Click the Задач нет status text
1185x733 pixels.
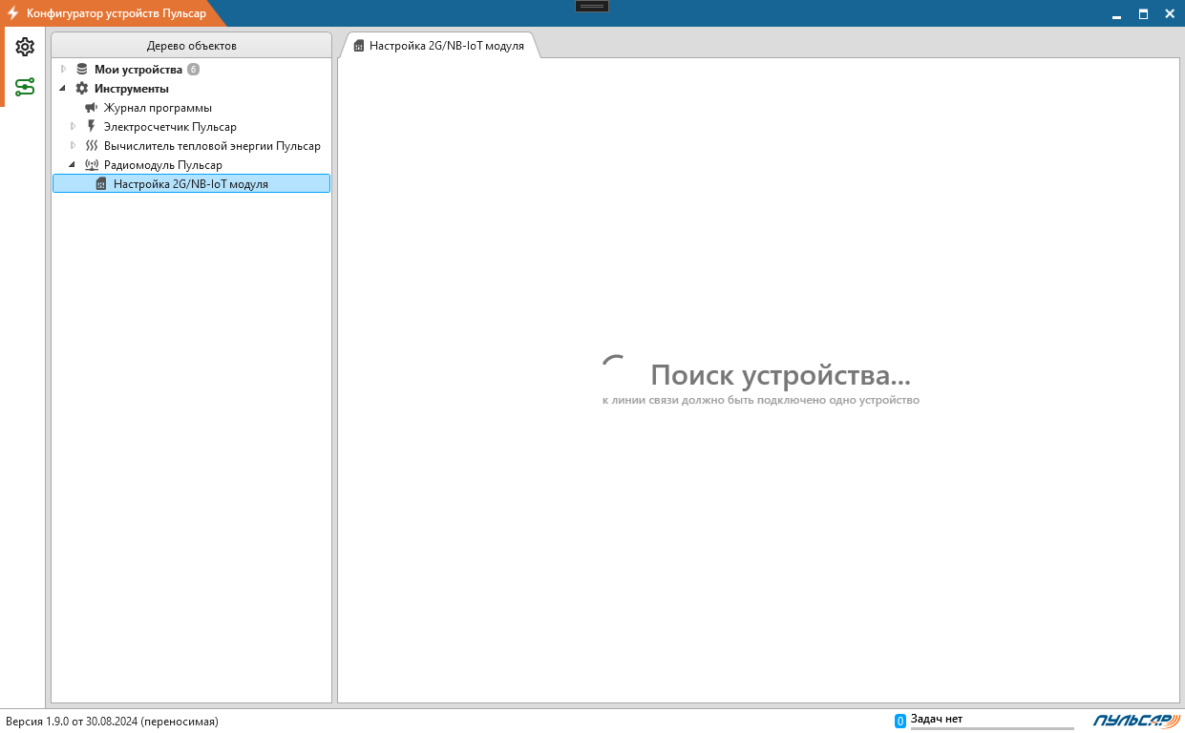(x=937, y=719)
